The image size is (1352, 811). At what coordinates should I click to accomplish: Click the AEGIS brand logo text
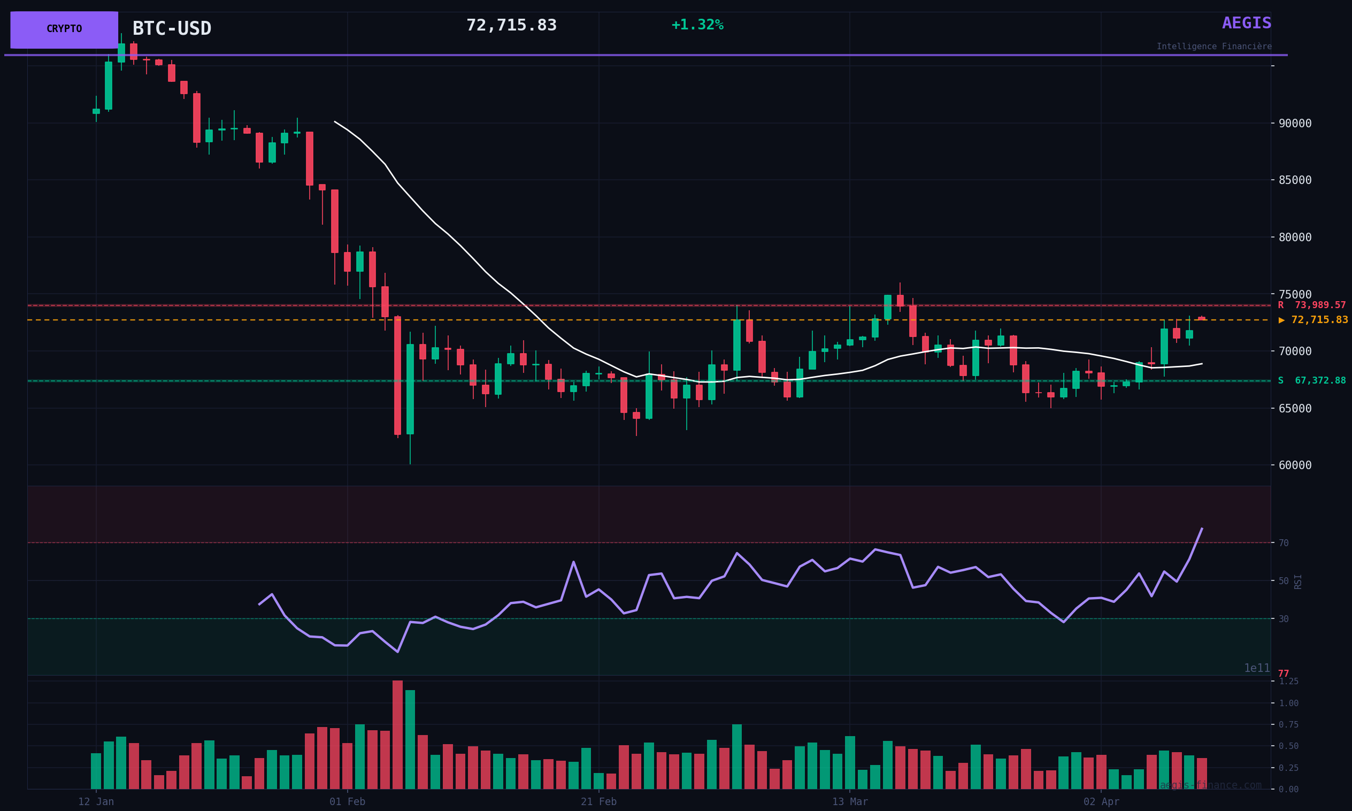tap(1246, 24)
